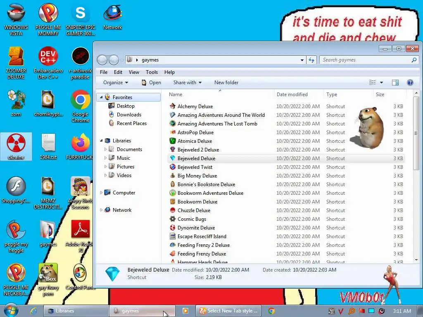
Task: Open the help question mark icon
Action: pos(410,83)
